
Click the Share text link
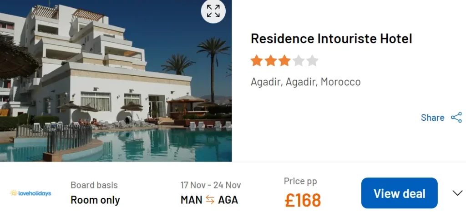point(432,118)
